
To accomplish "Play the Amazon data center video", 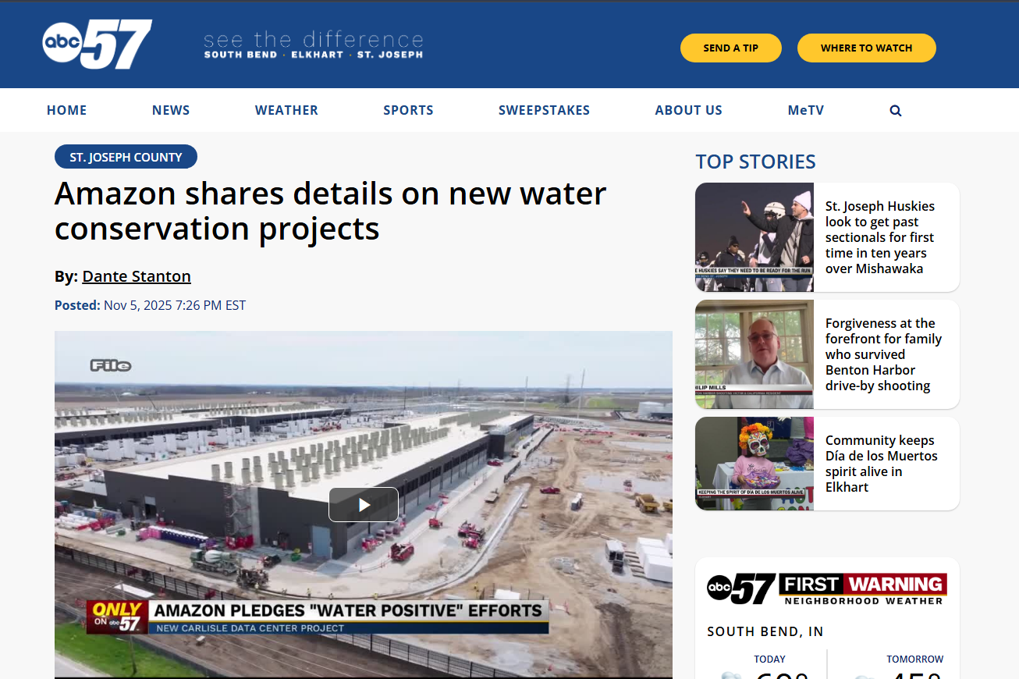I will [364, 504].
